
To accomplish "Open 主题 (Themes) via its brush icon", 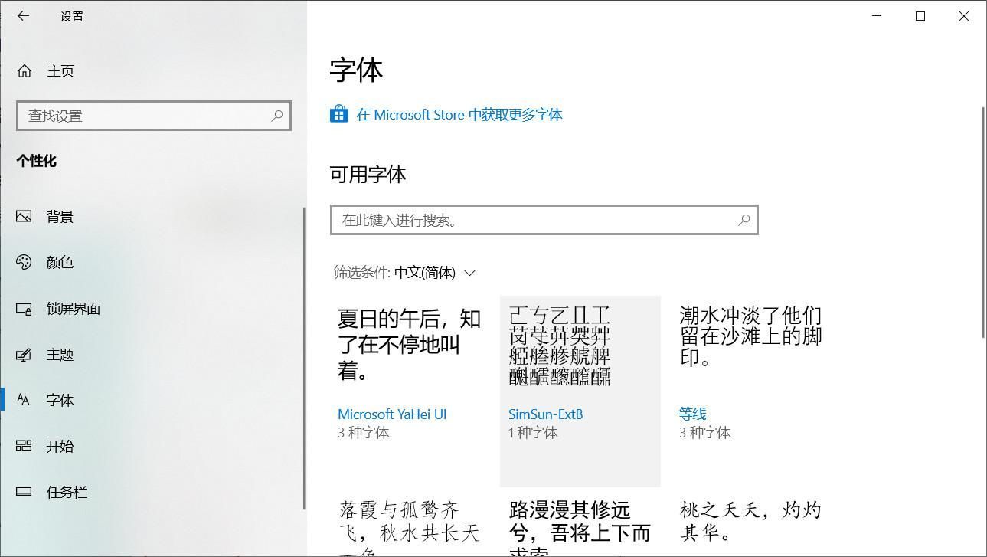I will (x=25, y=354).
